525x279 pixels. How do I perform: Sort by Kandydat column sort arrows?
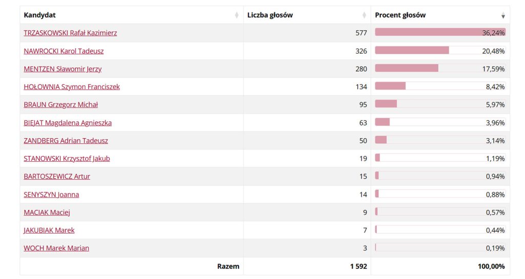pos(236,15)
